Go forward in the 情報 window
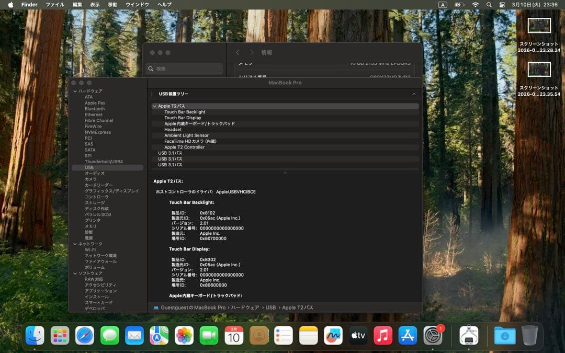565x353 pixels. pyautogui.click(x=252, y=53)
